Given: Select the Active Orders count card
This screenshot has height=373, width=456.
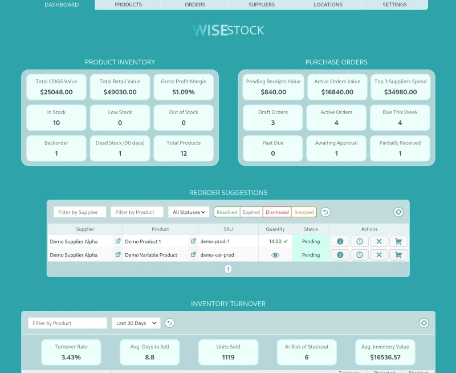Looking at the screenshot, I should (336, 117).
